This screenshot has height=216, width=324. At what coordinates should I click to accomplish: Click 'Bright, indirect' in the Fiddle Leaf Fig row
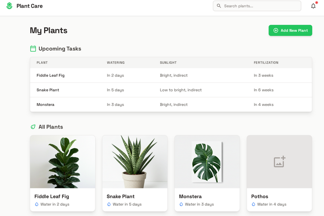[174, 75]
